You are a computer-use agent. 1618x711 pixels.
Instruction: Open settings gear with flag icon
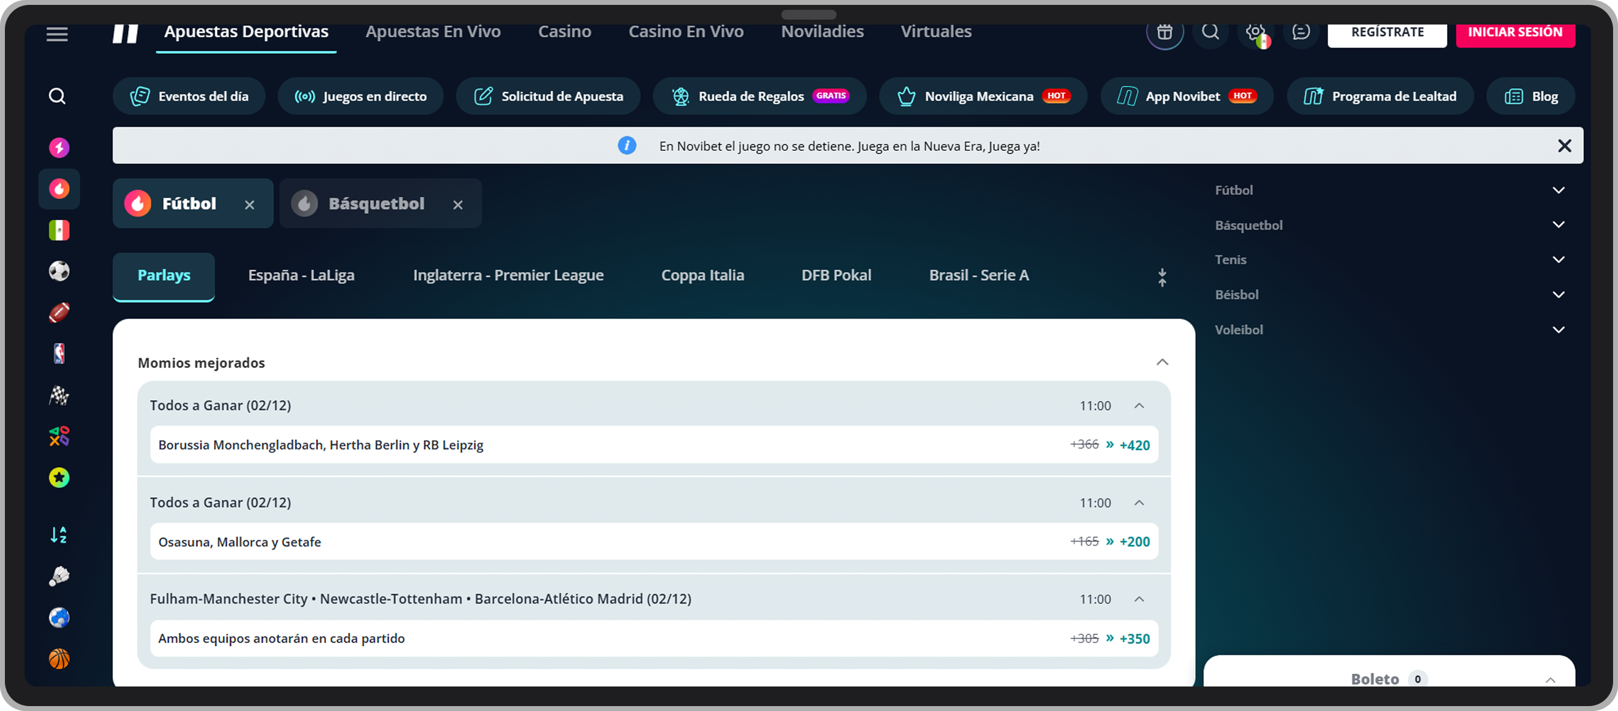click(x=1256, y=32)
